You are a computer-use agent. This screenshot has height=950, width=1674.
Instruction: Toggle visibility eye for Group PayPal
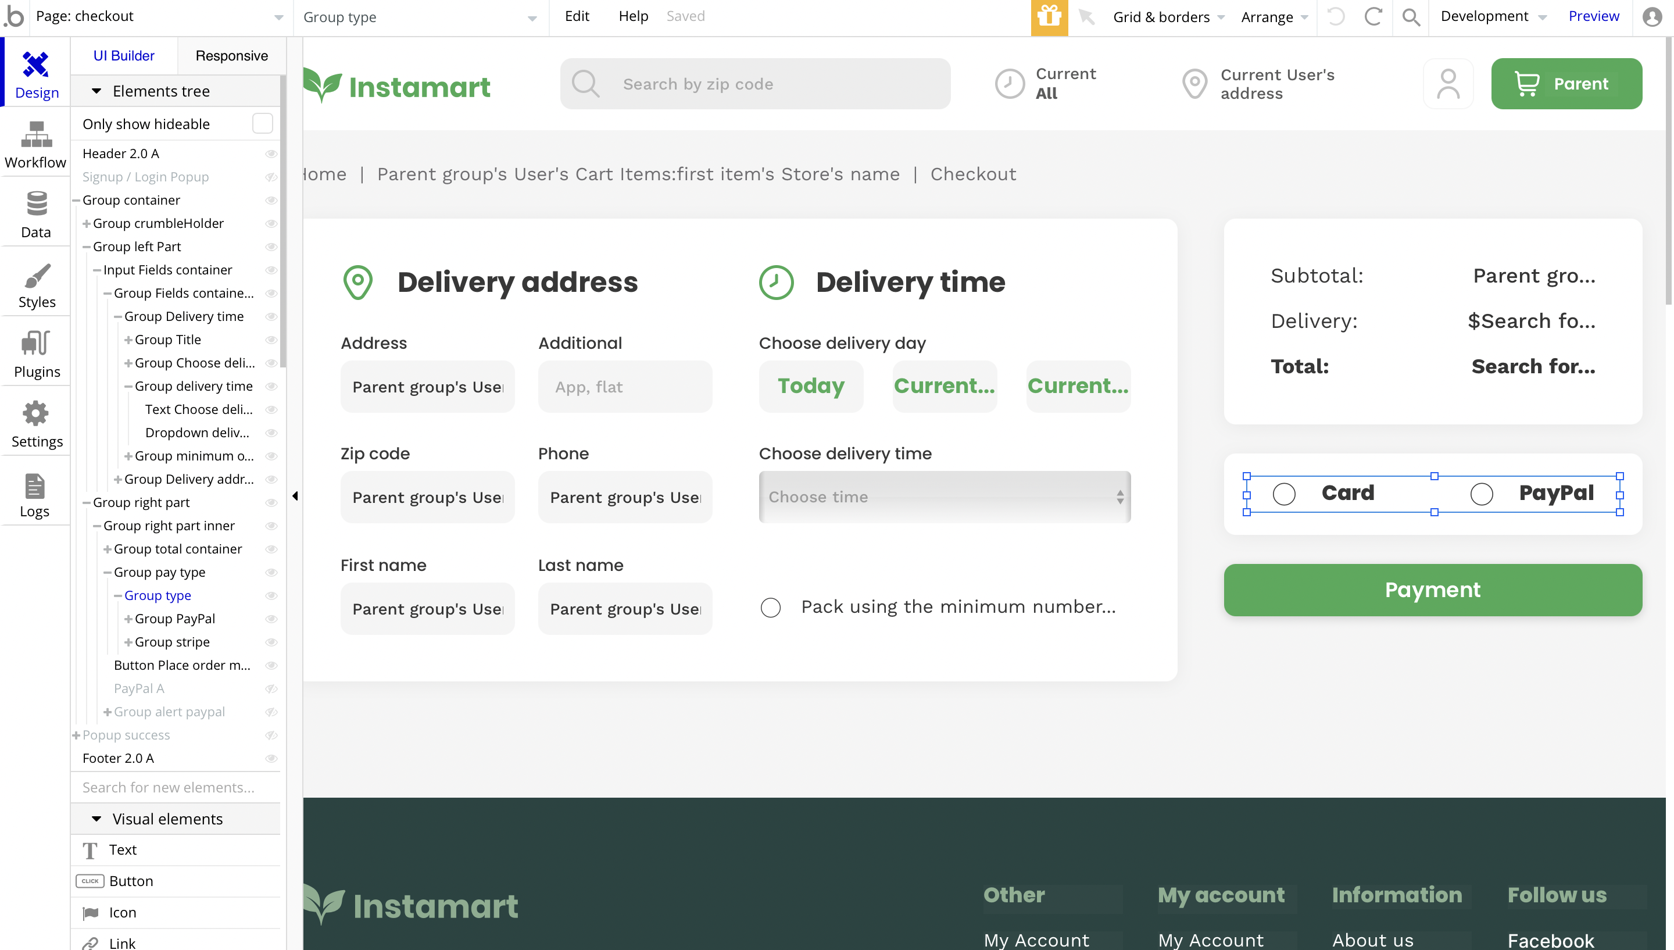[271, 619]
